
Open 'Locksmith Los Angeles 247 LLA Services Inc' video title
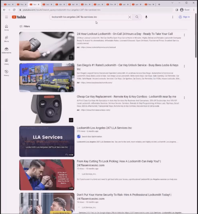(x=104, y=128)
